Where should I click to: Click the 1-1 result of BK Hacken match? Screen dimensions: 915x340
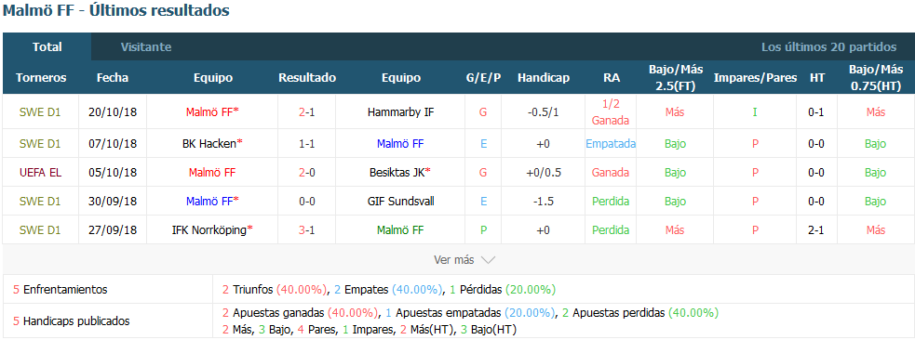[x=307, y=143]
